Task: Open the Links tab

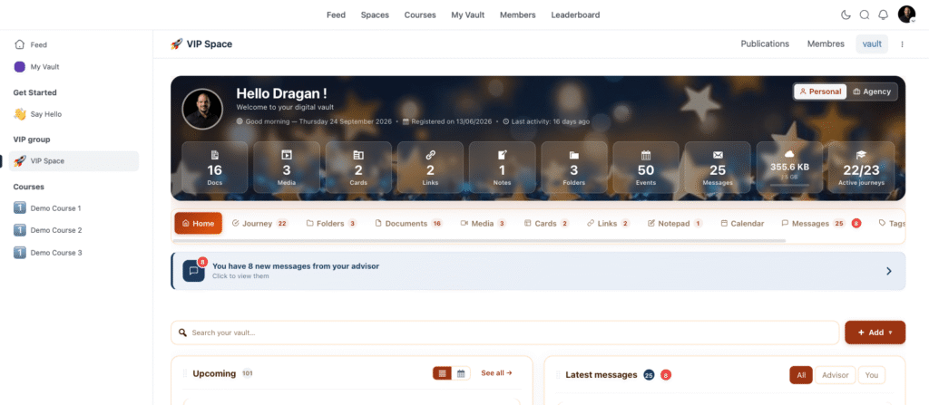Action: [x=608, y=223]
